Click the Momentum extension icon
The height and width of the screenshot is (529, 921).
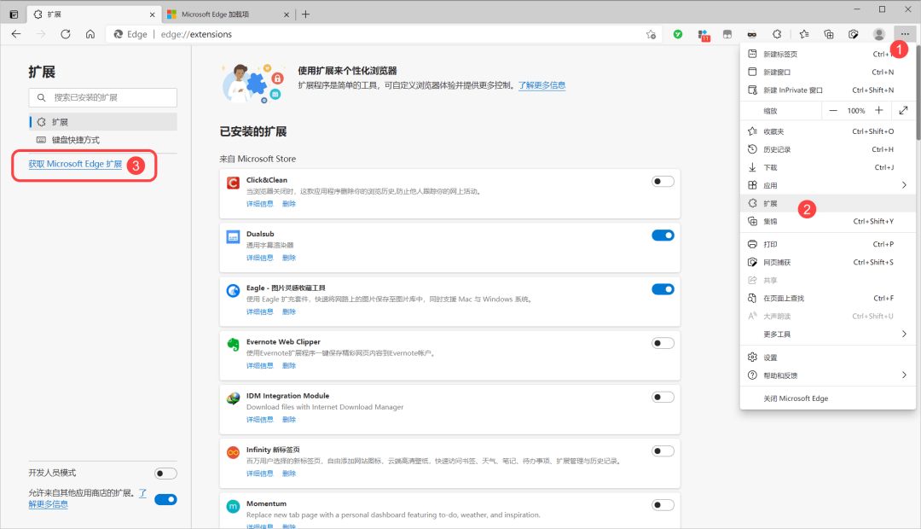pos(233,506)
